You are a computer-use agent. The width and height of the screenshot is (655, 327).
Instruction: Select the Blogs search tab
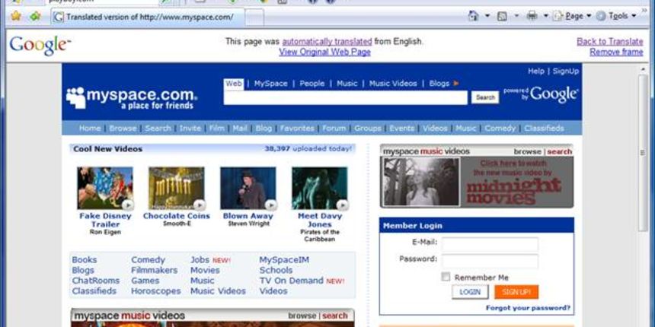tap(439, 84)
